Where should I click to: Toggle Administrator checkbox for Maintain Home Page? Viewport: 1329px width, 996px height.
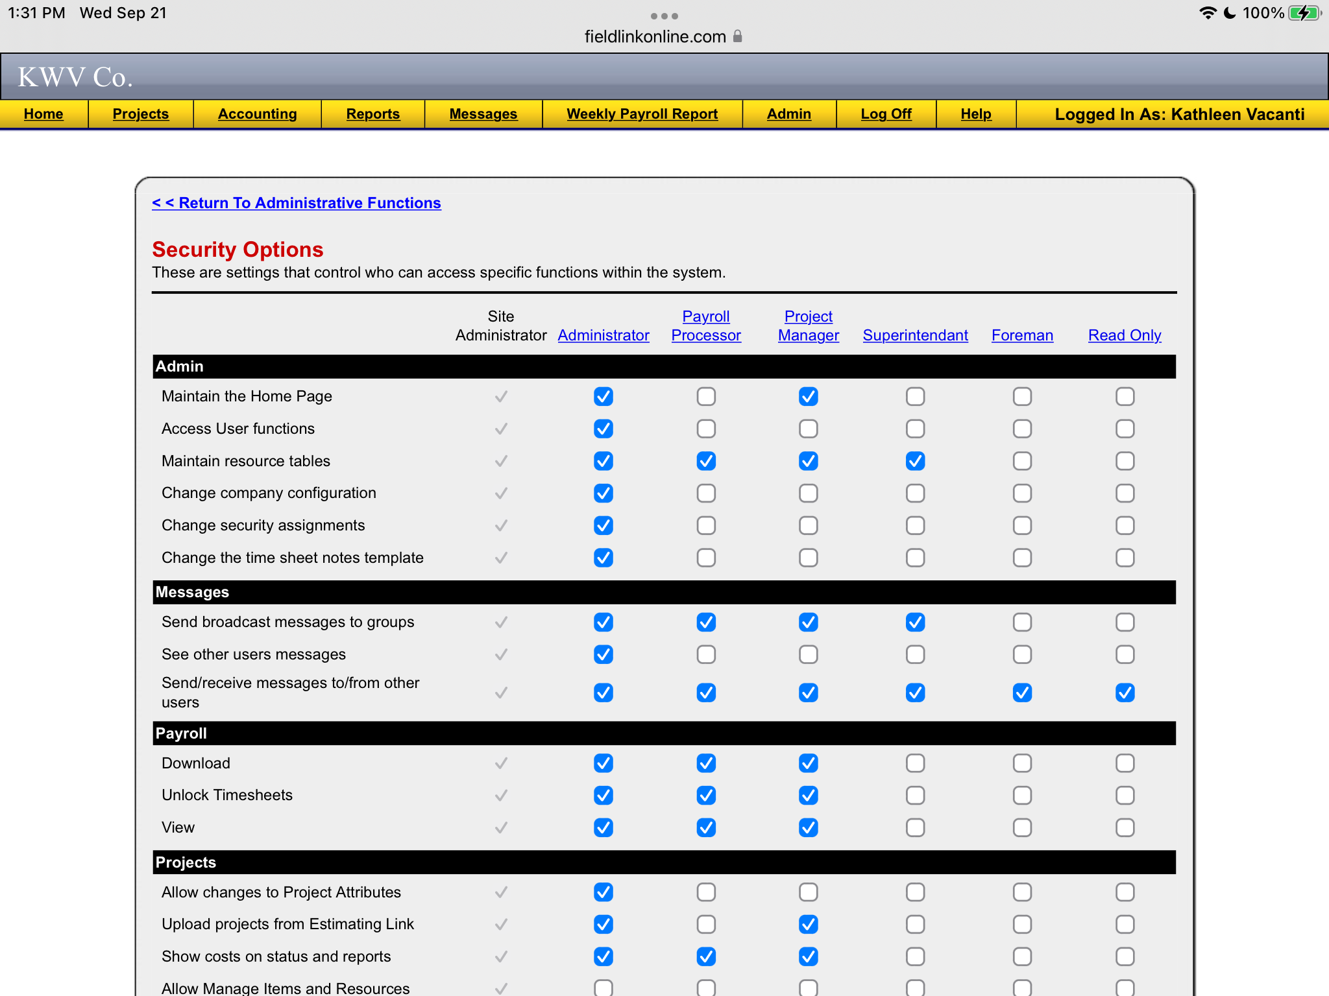604,396
